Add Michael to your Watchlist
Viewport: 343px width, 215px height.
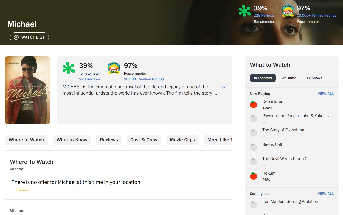[29, 36]
